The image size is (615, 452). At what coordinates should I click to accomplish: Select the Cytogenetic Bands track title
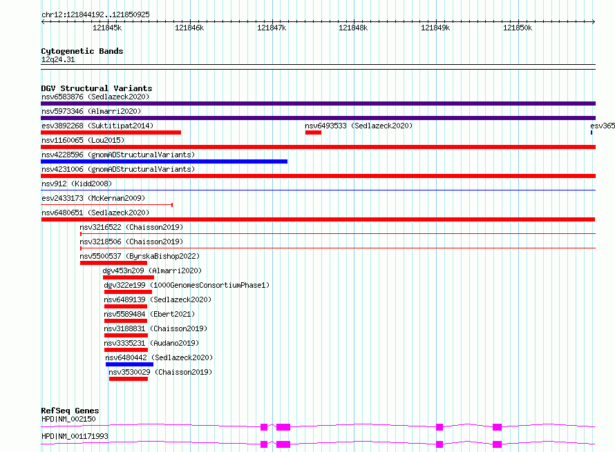[x=82, y=51]
